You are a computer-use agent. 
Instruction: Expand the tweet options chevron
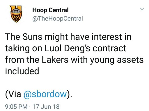coord(142,9)
